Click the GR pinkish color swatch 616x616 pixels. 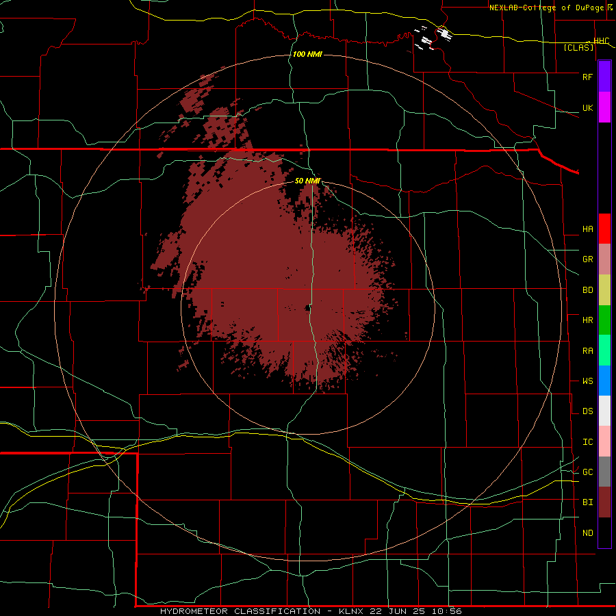(x=604, y=259)
